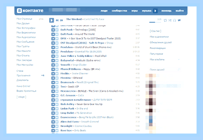
Task: Play Rick Astley – Never Gona Give You Up
Action: (53, 104)
